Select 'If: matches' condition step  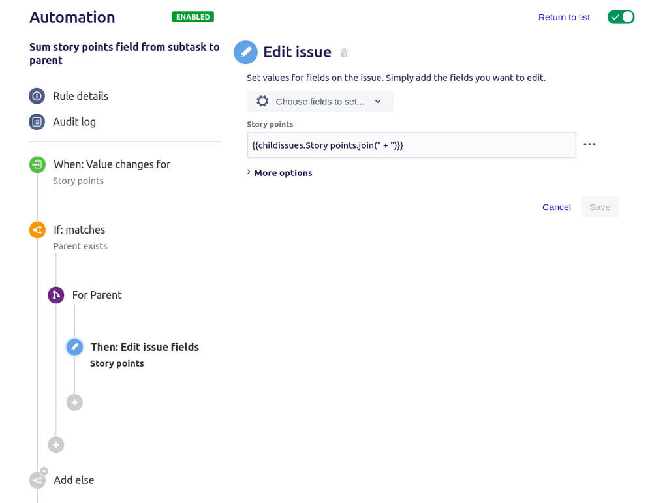point(80,230)
